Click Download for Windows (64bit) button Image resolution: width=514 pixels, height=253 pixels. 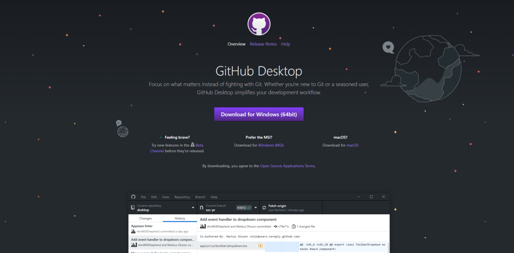(x=259, y=114)
